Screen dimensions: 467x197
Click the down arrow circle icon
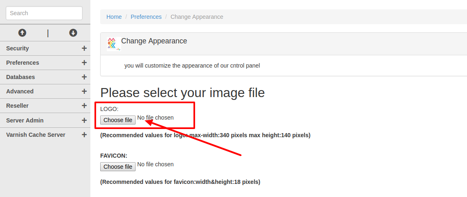point(73,33)
